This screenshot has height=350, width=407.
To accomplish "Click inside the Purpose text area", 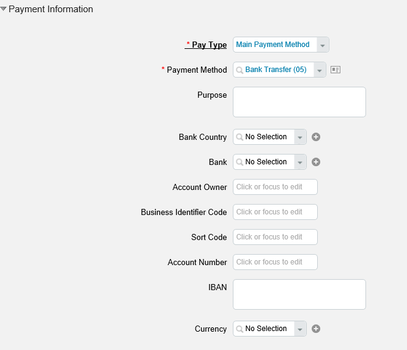I will (x=299, y=102).
